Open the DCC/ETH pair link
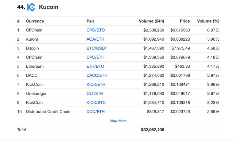The image size is (235, 141). (x=95, y=112)
